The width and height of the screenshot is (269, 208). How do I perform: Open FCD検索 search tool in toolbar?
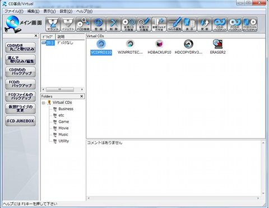83,24
